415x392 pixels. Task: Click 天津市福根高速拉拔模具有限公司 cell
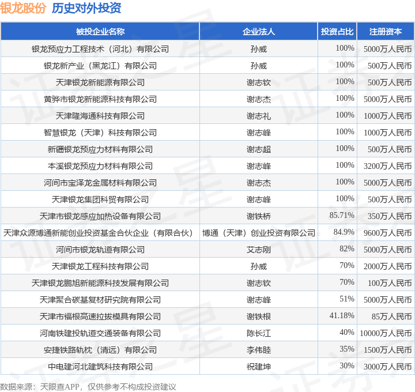click(x=100, y=316)
